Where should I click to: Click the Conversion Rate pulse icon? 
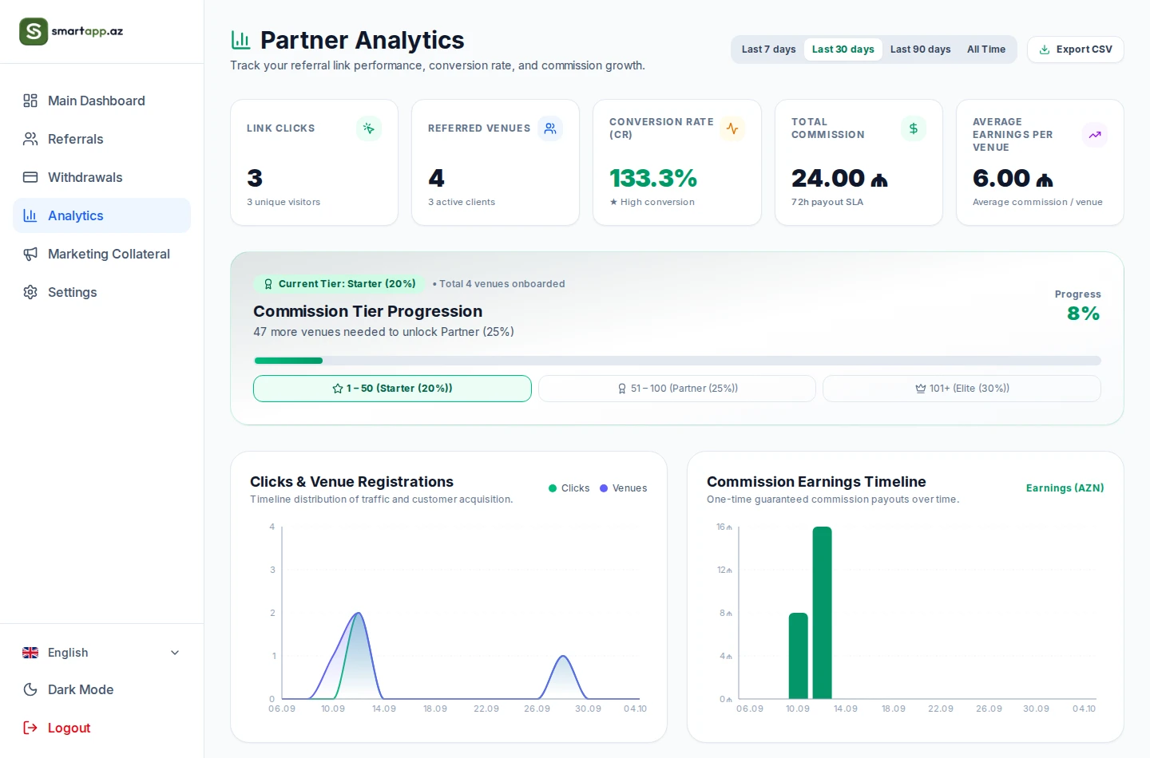click(732, 128)
